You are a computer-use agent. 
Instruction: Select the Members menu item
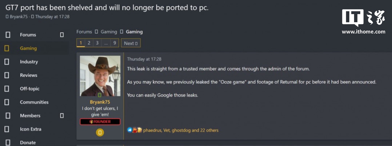(30, 116)
